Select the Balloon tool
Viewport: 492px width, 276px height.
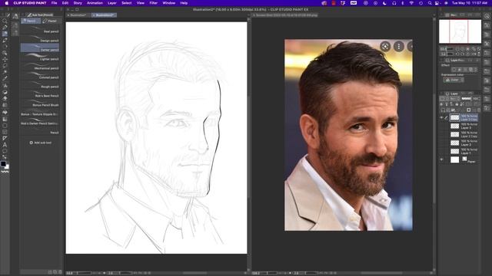tap(5, 152)
